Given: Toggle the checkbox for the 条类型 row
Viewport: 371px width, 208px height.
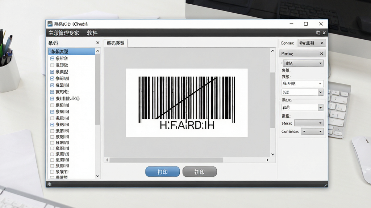Looking at the screenshot, I should point(52,72).
